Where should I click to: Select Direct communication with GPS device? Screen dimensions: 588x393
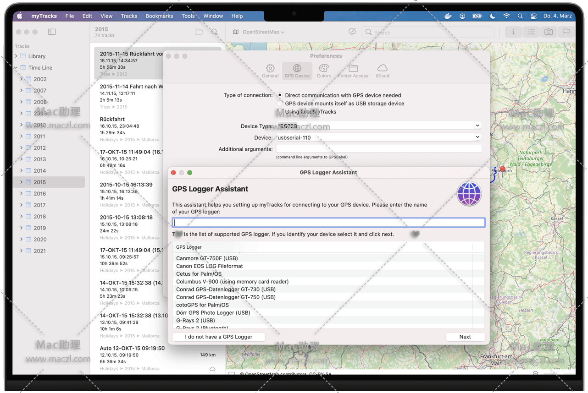point(280,95)
